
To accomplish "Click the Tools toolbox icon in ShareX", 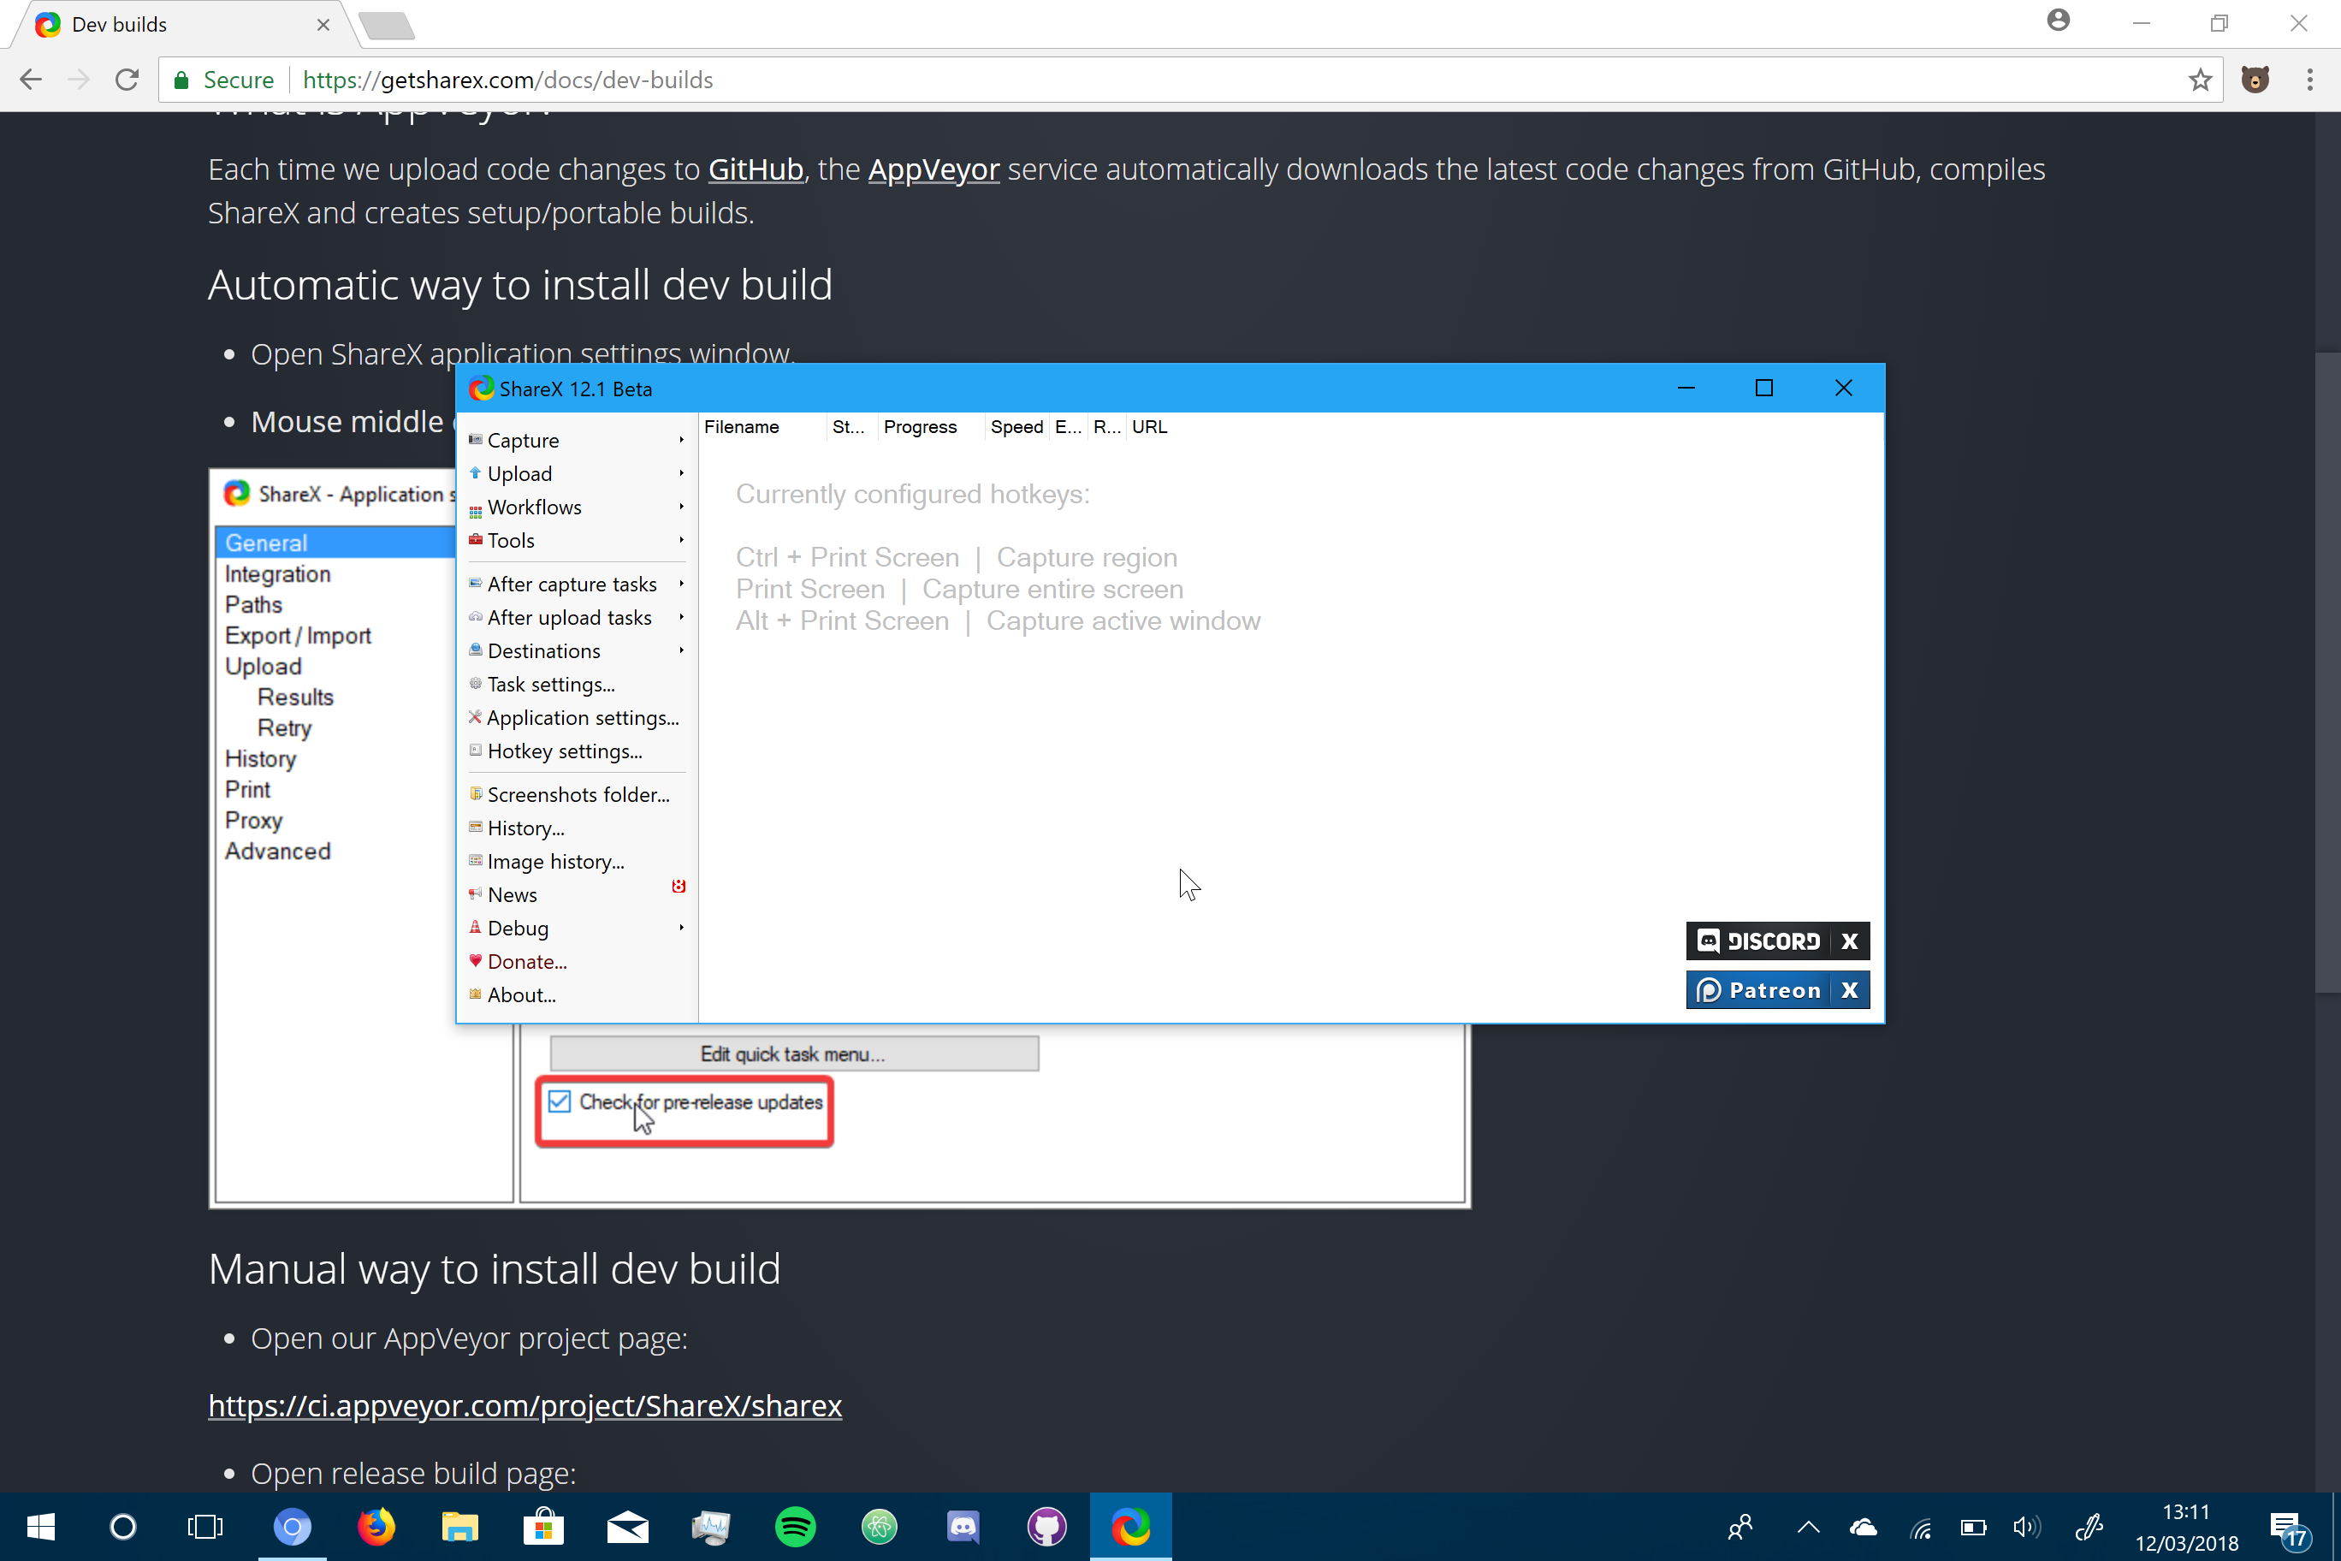I will [x=476, y=539].
